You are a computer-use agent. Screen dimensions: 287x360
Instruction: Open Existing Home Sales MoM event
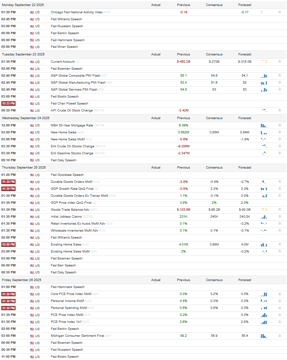(x=70, y=252)
